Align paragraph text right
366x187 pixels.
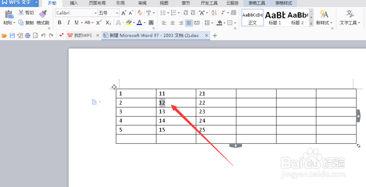181,23
